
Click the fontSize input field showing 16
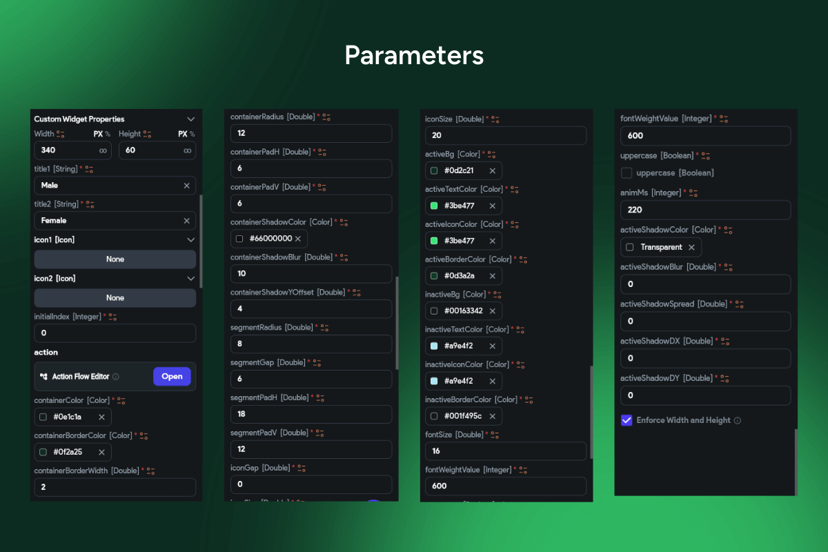click(x=505, y=451)
